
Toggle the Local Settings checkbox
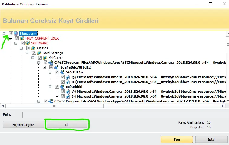tap(34, 53)
